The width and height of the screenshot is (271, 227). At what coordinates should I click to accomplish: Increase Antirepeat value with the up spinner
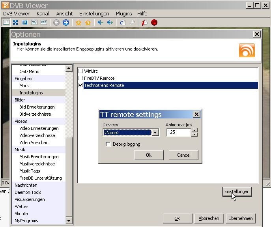point(194,131)
